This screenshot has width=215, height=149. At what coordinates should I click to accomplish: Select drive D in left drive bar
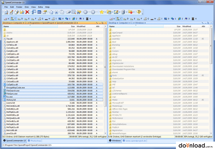[20, 19]
